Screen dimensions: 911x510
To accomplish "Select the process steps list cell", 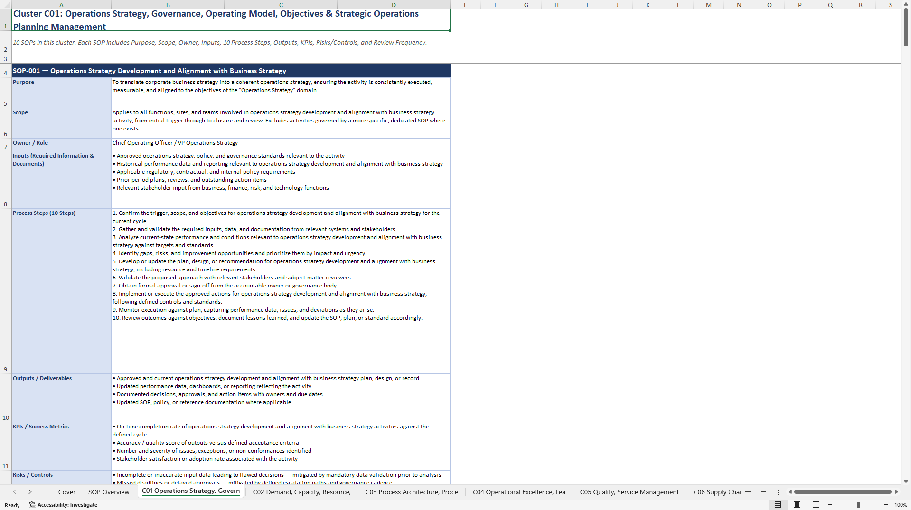I will tap(281, 291).
